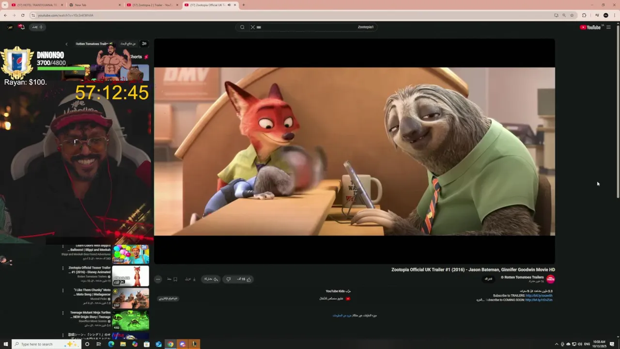Open Google Chrome from the taskbar
620x349 pixels.
coord(170,344)
